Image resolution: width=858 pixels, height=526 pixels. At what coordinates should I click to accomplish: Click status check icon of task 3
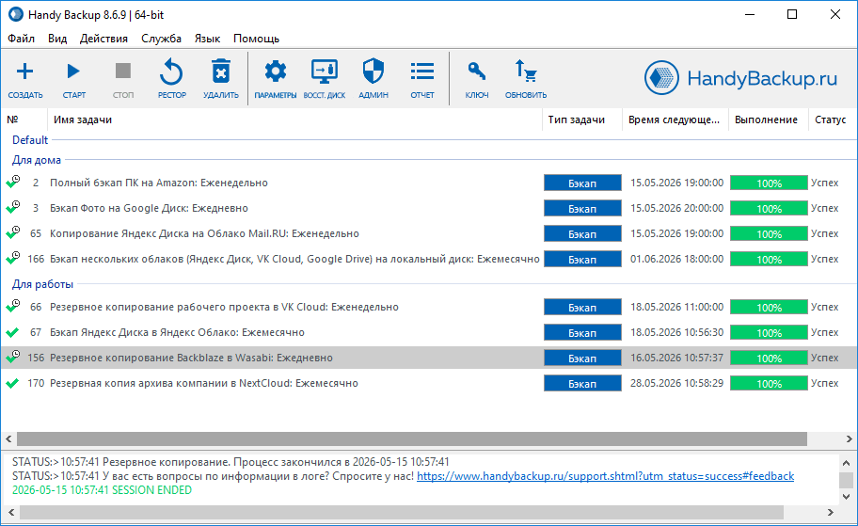(12, 207)
